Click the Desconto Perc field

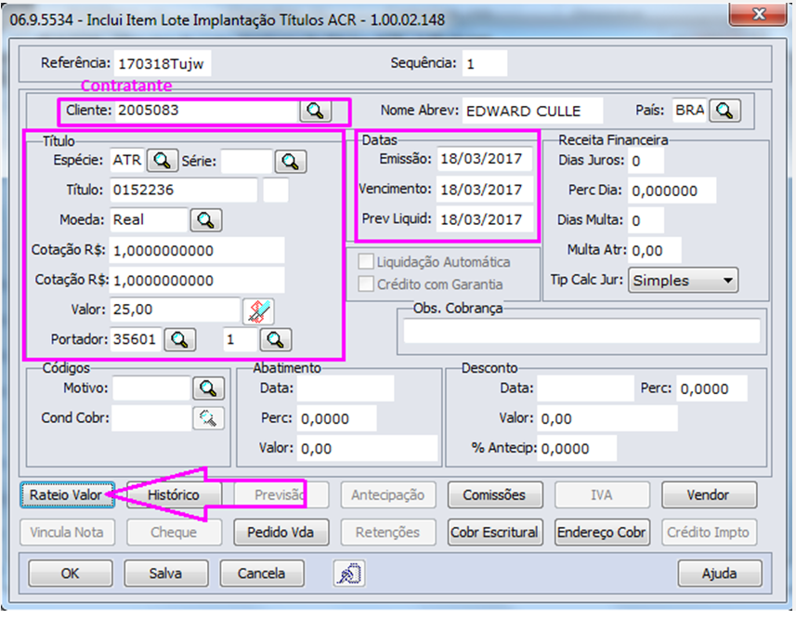coord(711,389)
